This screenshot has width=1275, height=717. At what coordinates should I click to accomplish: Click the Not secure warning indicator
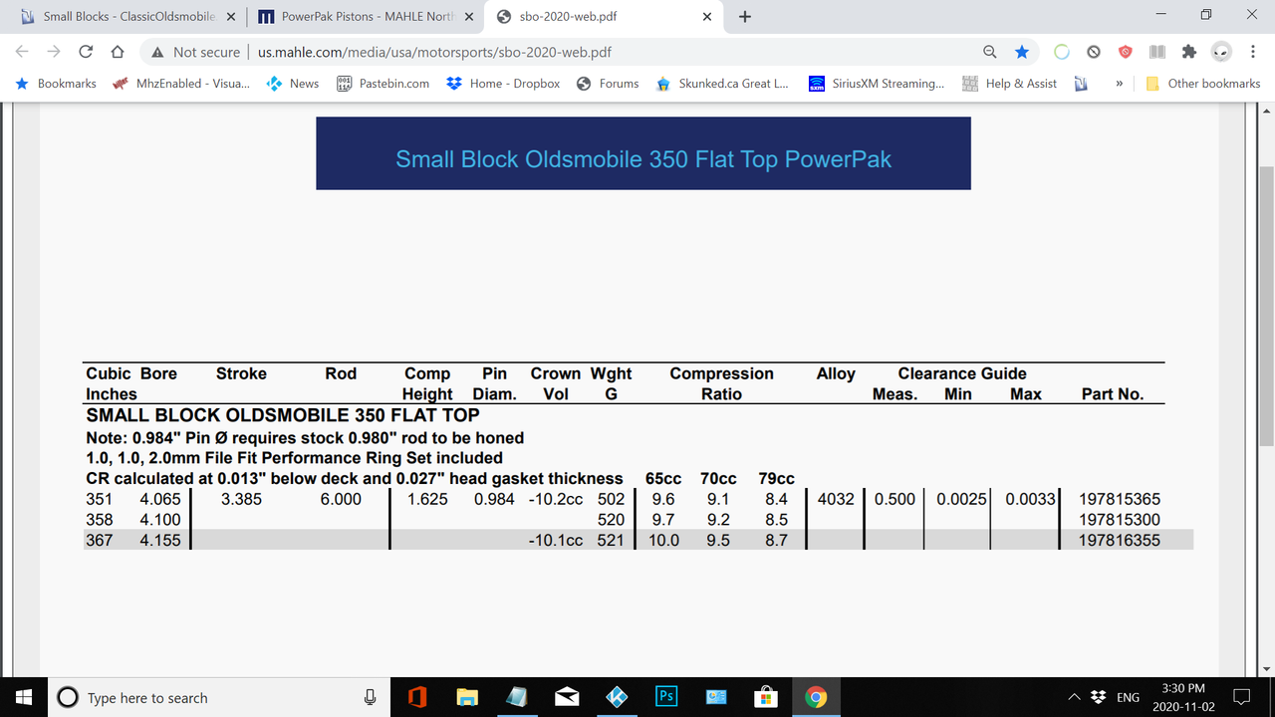pos(195,52)
